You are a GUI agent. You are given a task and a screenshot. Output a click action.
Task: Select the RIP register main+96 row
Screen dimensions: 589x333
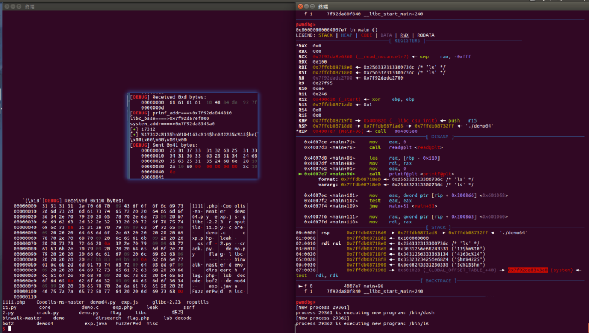pyautogui.click(x=357, y=131)
